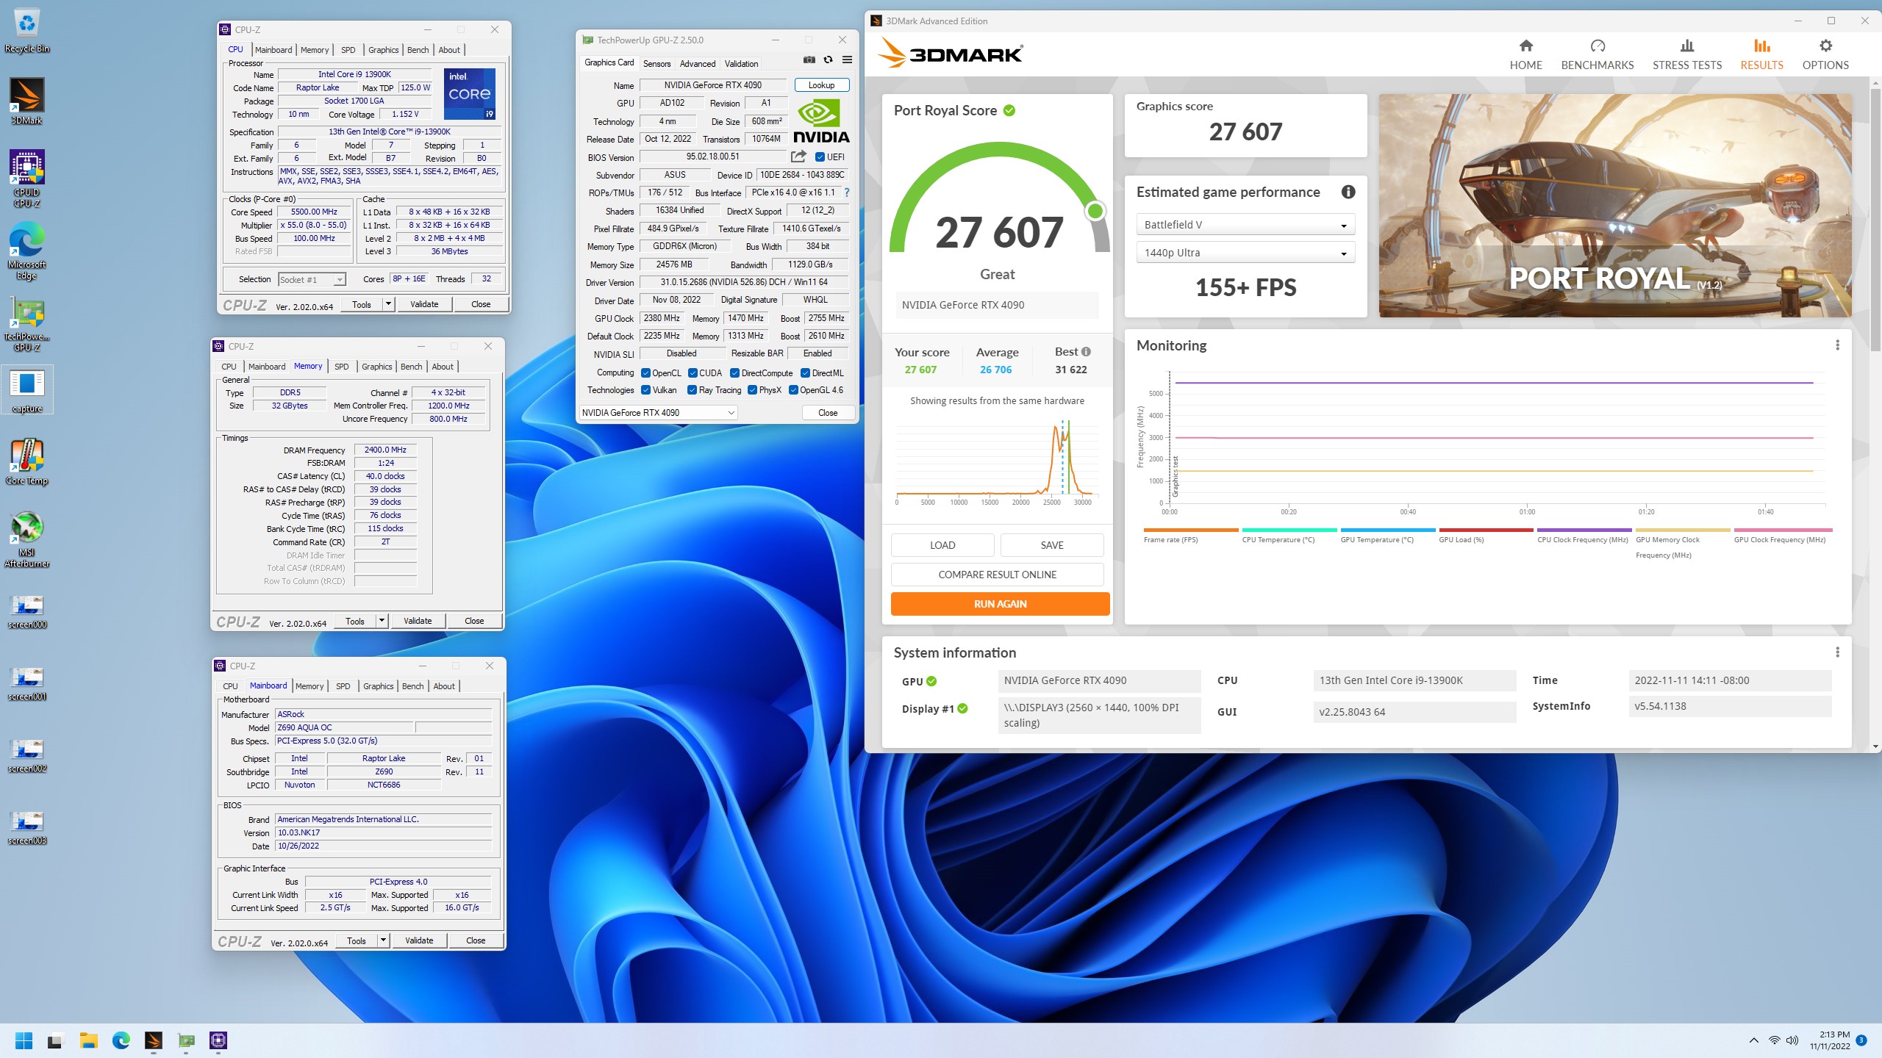This screenshot has height=1058, width=1882.
Task: Toggle OpenCL computing checkbox in GPU-Z
Action: coord(645,373)
